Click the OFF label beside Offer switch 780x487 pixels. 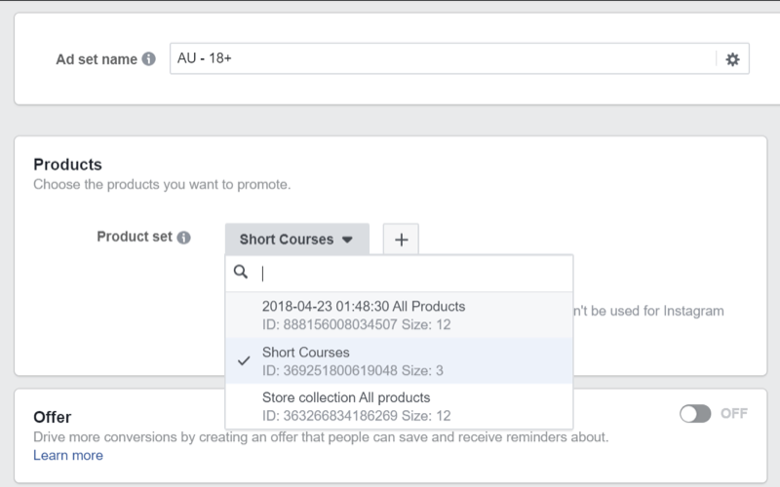[734, 414]
